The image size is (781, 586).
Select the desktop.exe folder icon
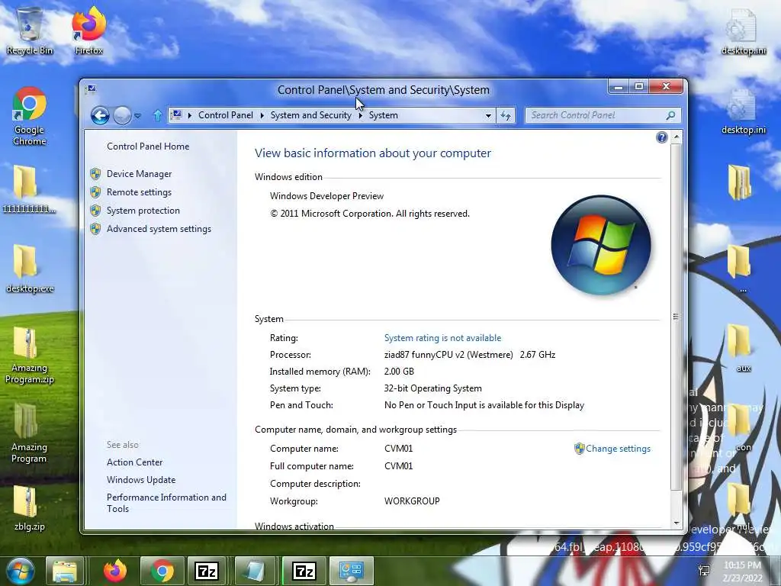30,269
